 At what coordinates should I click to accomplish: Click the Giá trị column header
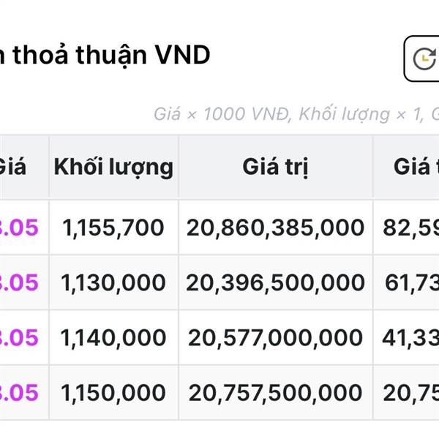tap(275, 167)
